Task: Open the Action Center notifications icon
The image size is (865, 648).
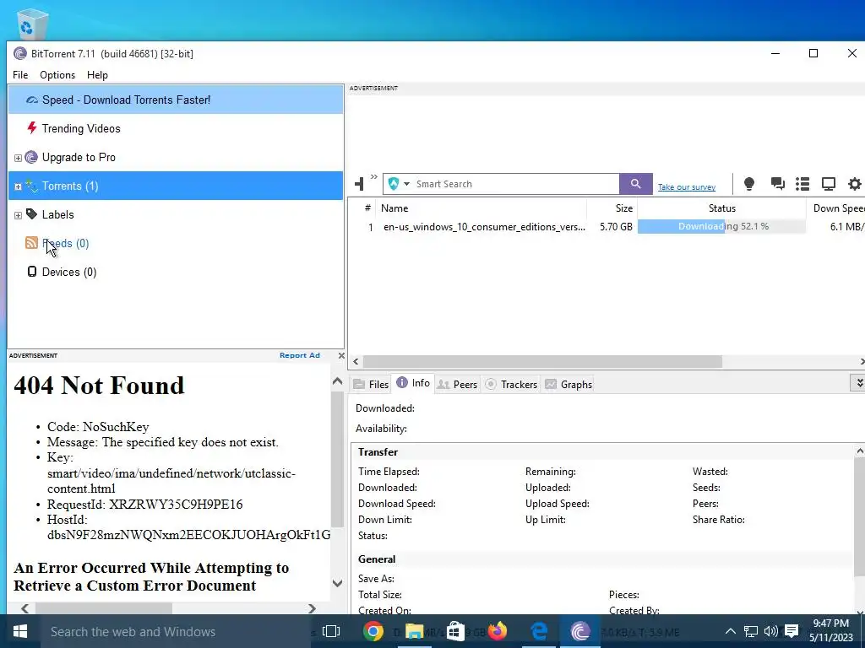Action: pyautogui.click(x=792, y=631)
